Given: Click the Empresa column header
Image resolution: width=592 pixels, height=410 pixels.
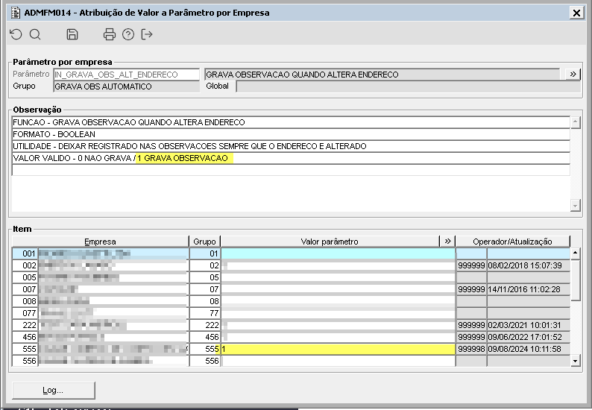Looking at the screenshot, I should tap(100, 242).
